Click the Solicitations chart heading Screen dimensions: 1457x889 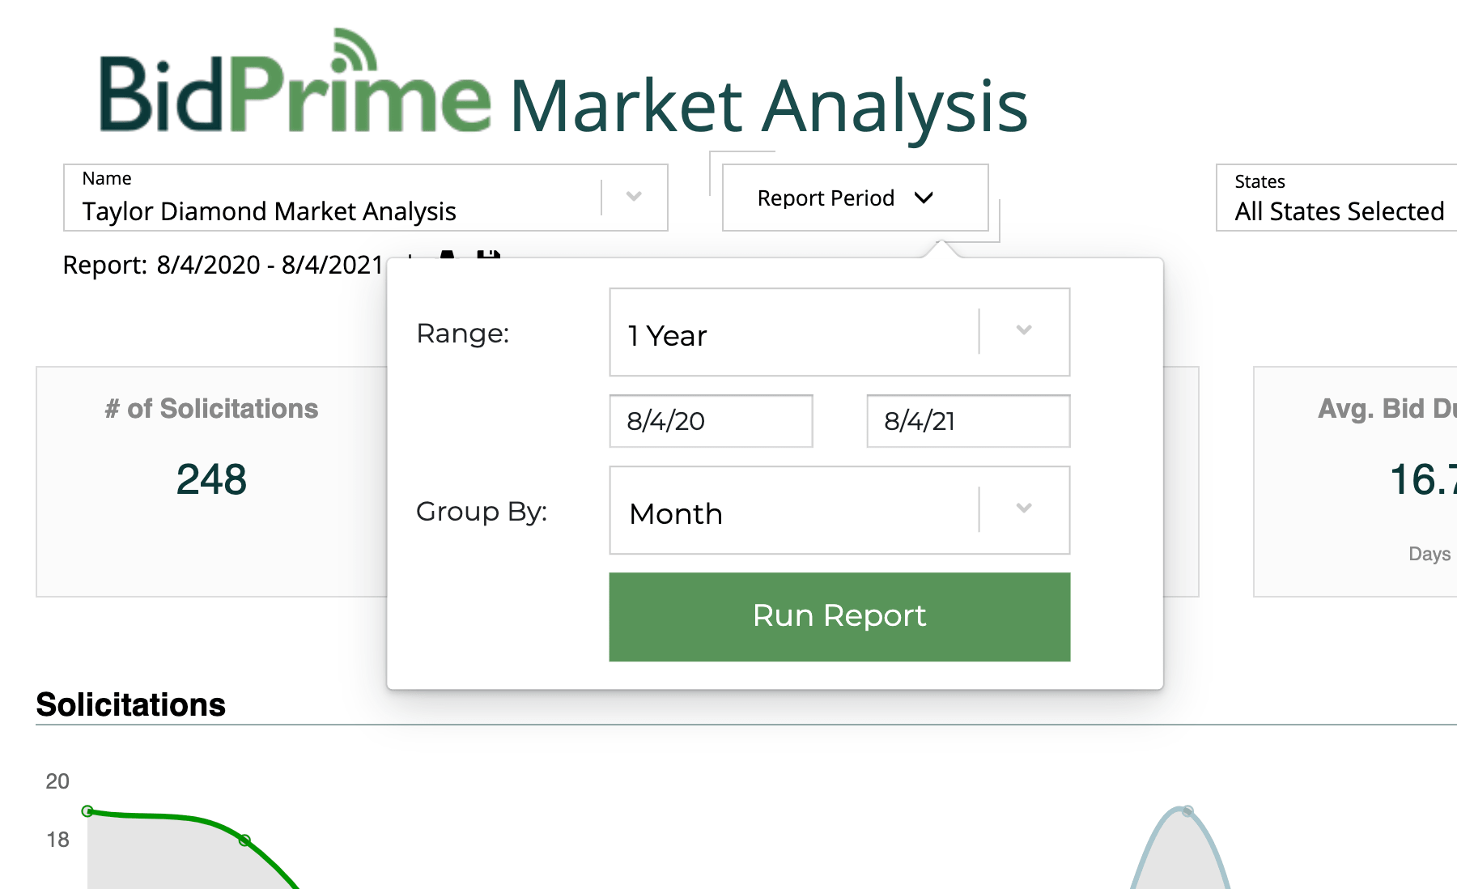coord(131,704)
